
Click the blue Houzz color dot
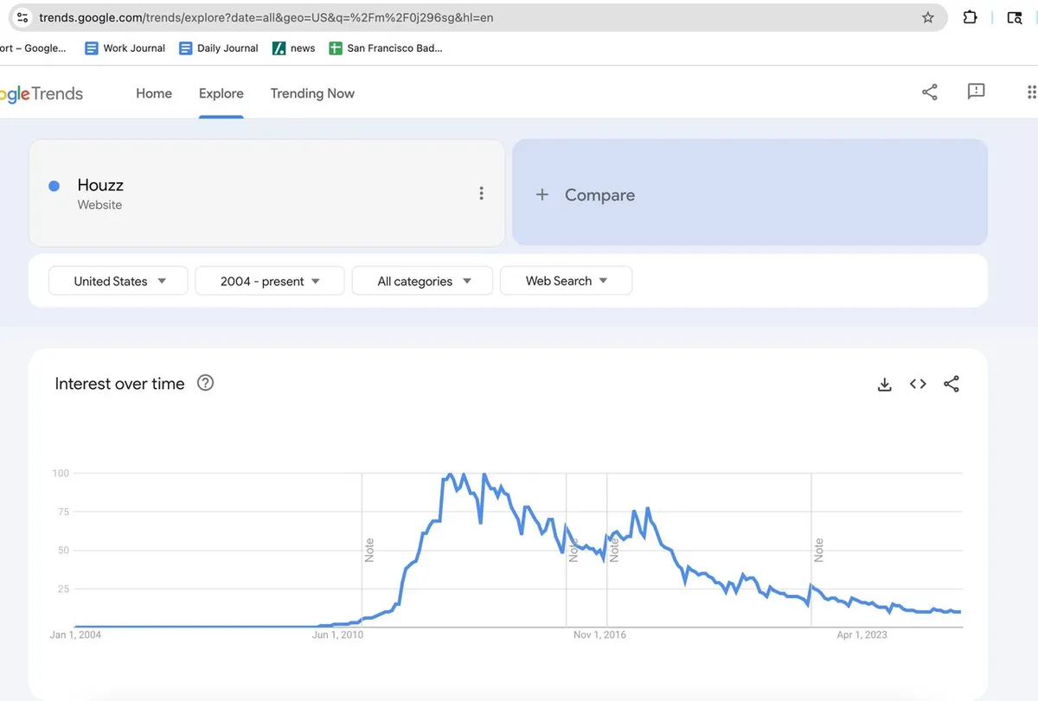coord(54,186)
